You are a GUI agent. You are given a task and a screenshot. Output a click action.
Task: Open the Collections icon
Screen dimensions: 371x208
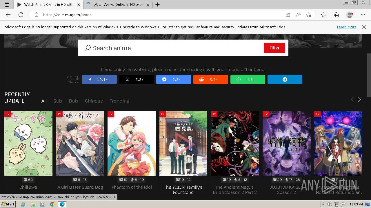point(336,15)
